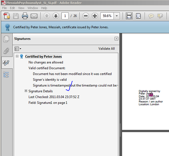This screenshot has width=169, height=156.
Task: Add a sticky note comment
Action: (151, 16)
